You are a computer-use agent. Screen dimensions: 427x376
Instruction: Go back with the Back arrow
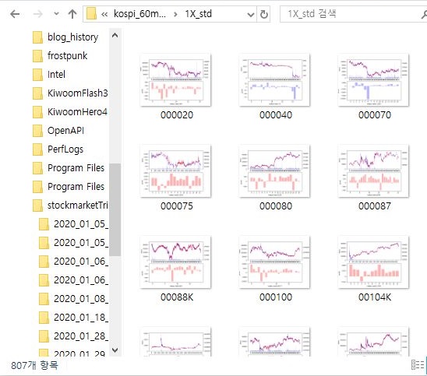[15, 14]
